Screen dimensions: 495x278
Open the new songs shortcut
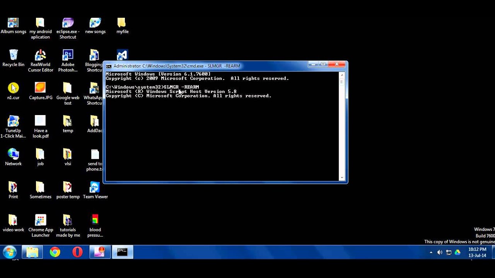[95, 26]
